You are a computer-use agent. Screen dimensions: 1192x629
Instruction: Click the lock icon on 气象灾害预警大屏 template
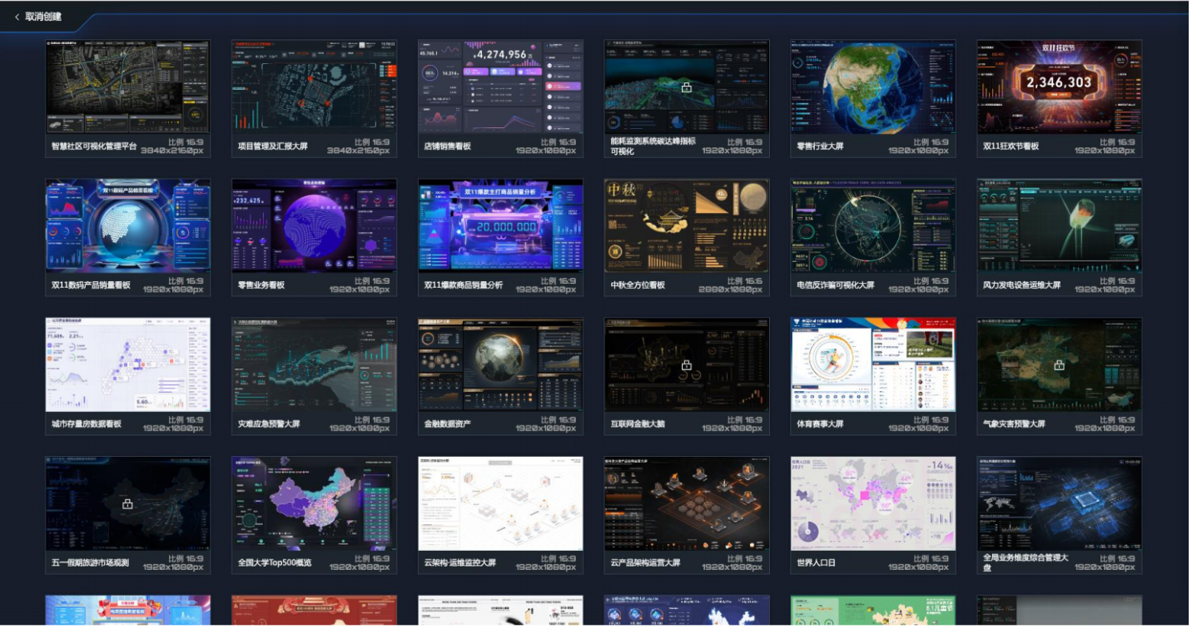click(x=1059, y=365)
